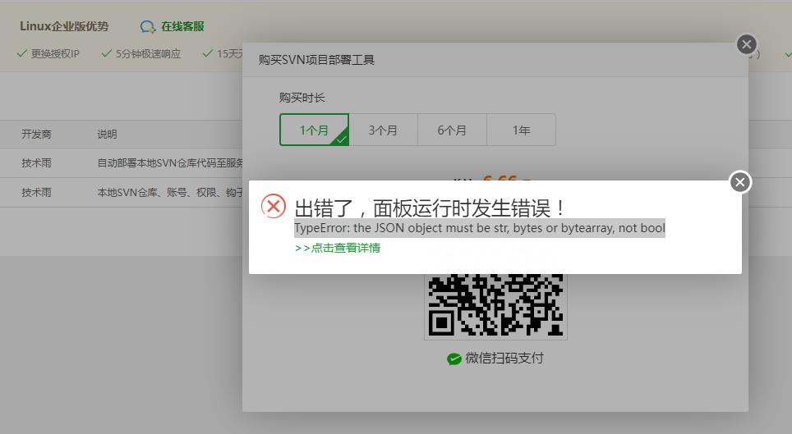792x434 pixels.
Task: Select the 6个月 purchase duration
Action: (452, 130)
